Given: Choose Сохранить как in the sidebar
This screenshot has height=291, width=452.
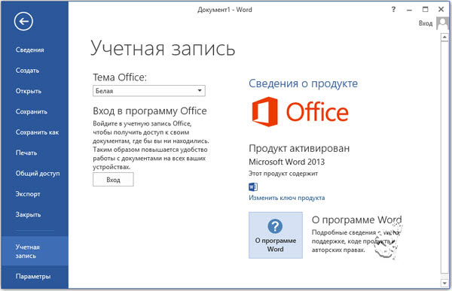Looking at the screenshot, I should pyautogui.click(x=37, y=132).
